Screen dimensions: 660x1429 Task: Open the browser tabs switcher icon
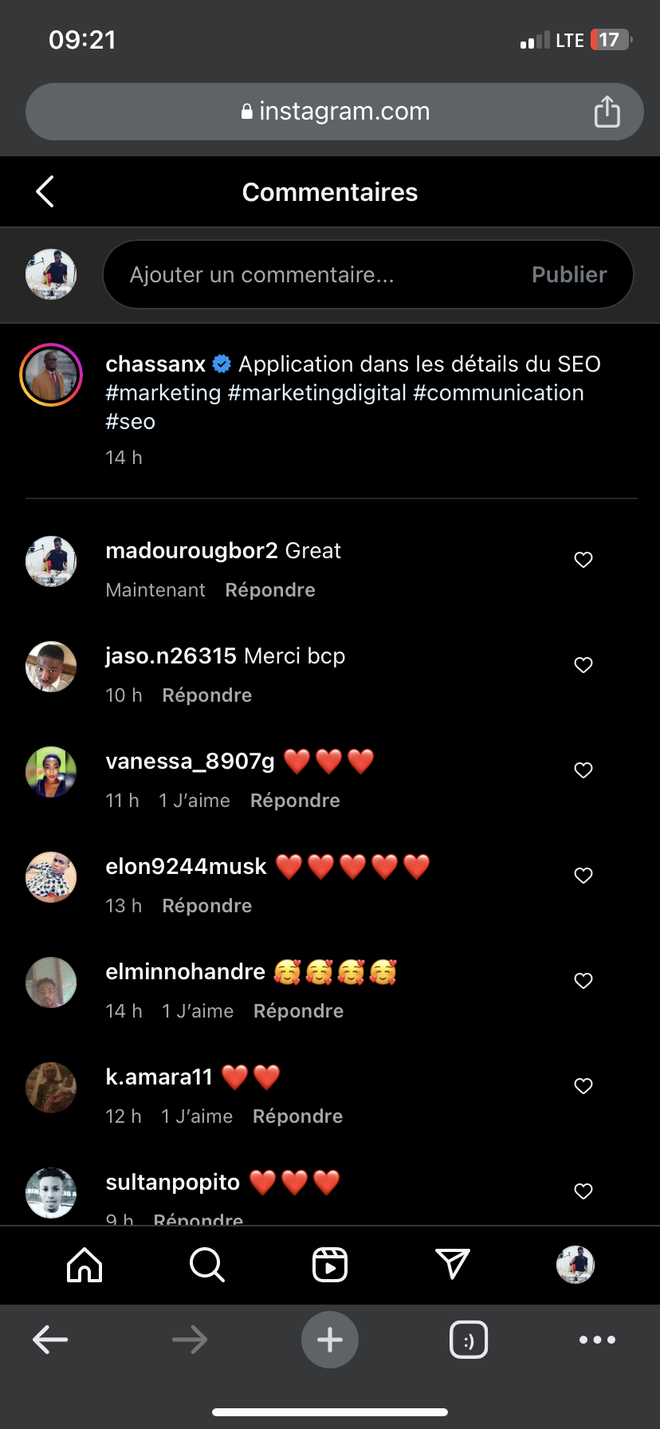click(469, 1340)
